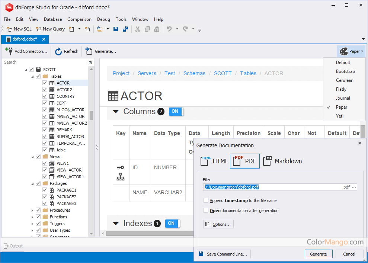Click the Add Connection plug icon
368x263 pixels.
tap(9, 51)
